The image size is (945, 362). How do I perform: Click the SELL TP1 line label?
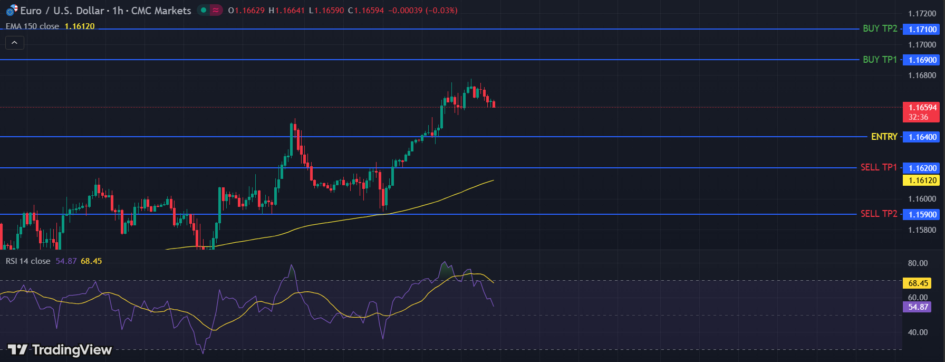(x=879, y=167)
